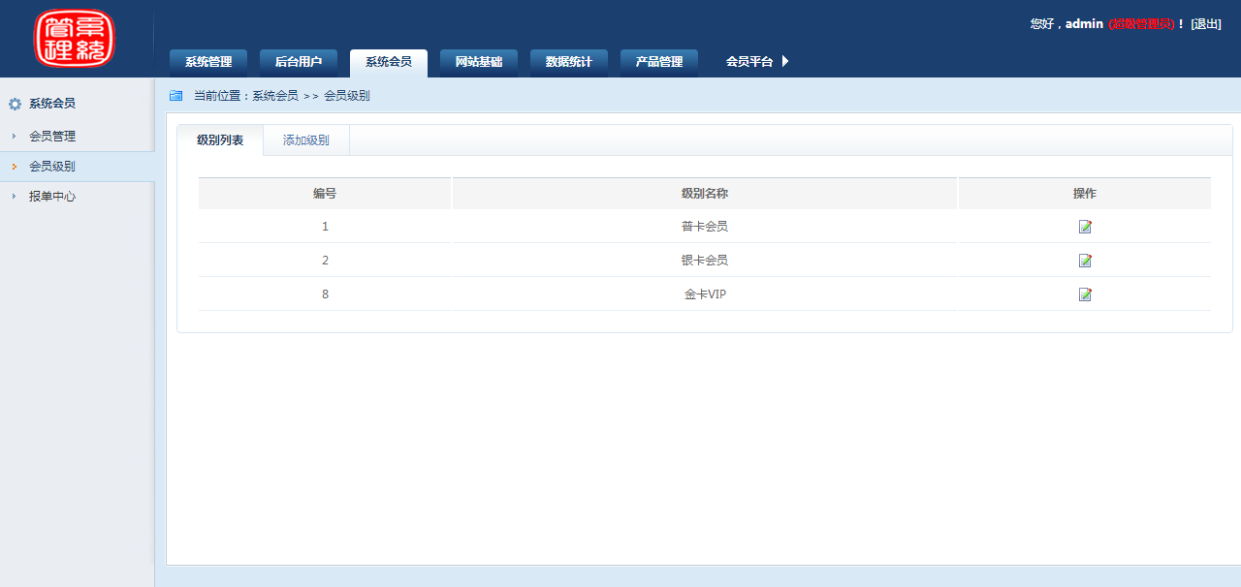This screenshot has width=1241, height=587.
Task: Expand the 会员管理 sidebar arrow
Action: tap(14, 137)
